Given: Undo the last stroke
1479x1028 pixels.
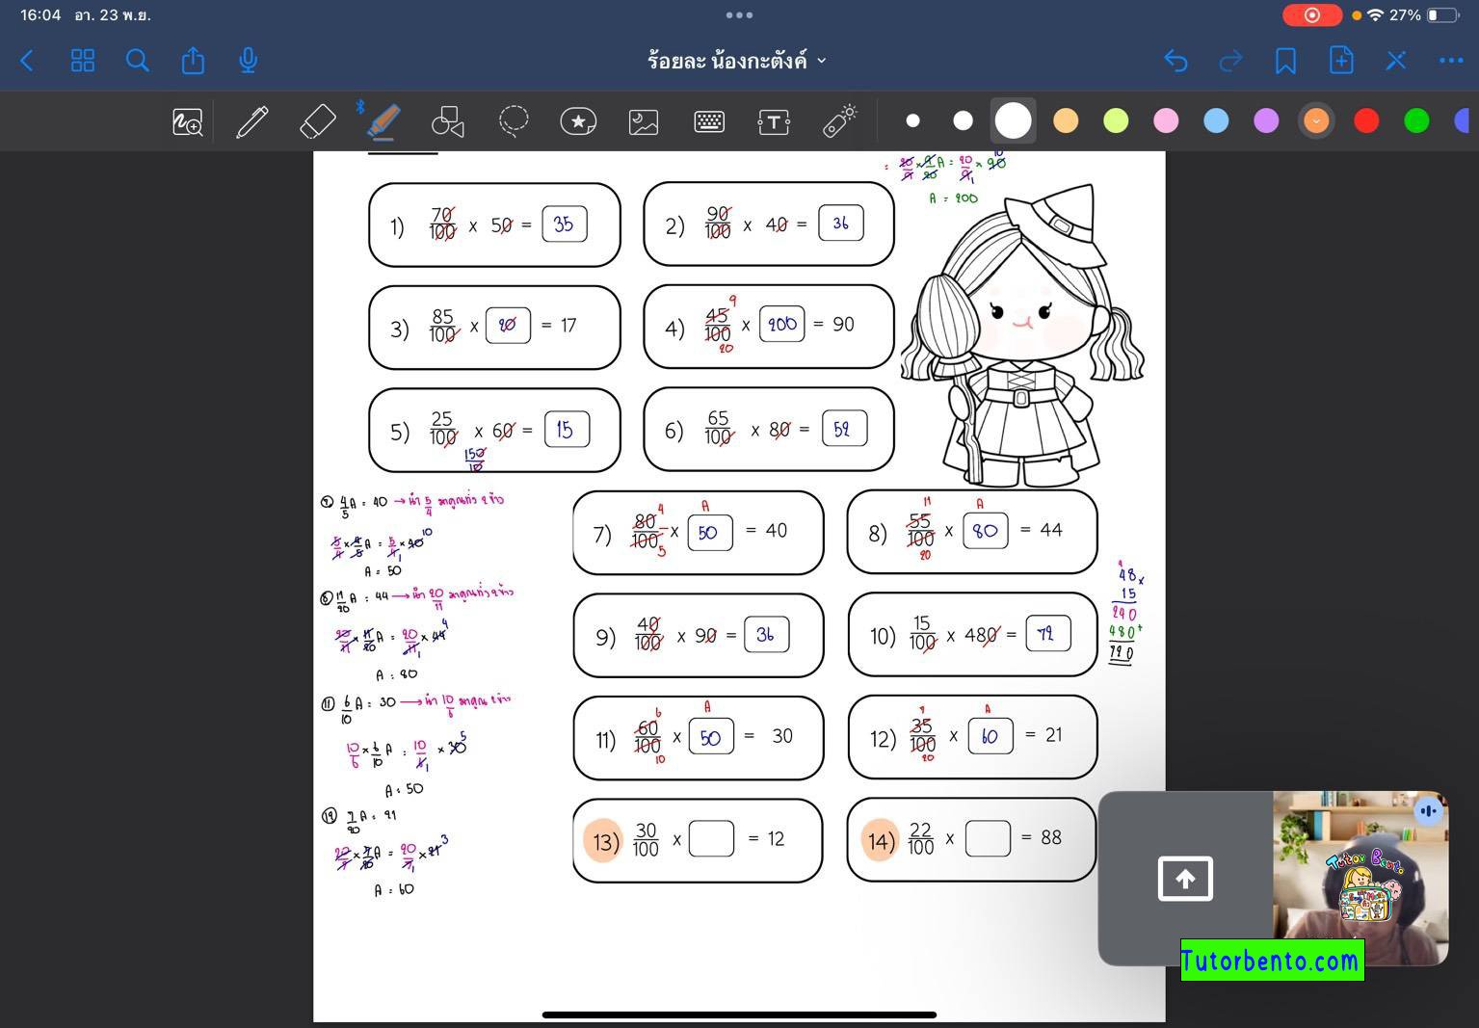Looking at the screenshot, I should 1175,60.
